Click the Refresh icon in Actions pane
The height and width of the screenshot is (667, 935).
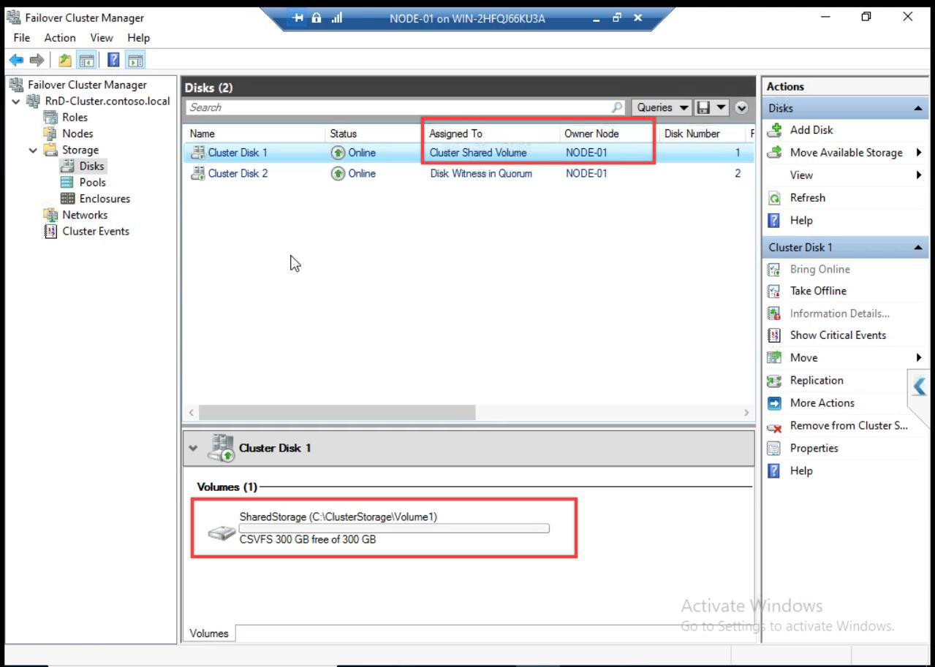tap(774, 198)
